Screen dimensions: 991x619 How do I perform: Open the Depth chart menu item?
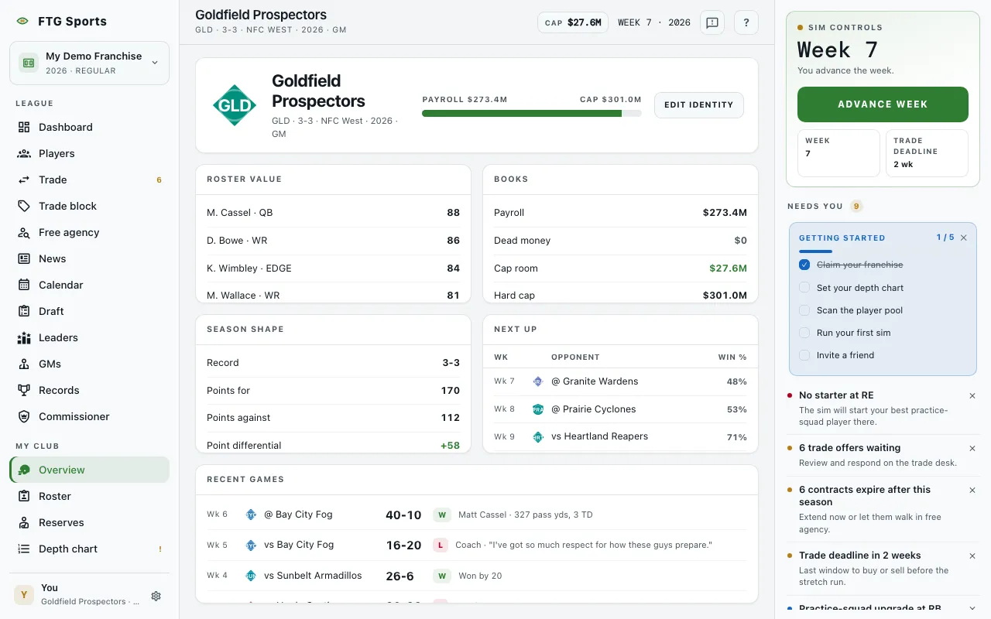click(x=90, y=549)
